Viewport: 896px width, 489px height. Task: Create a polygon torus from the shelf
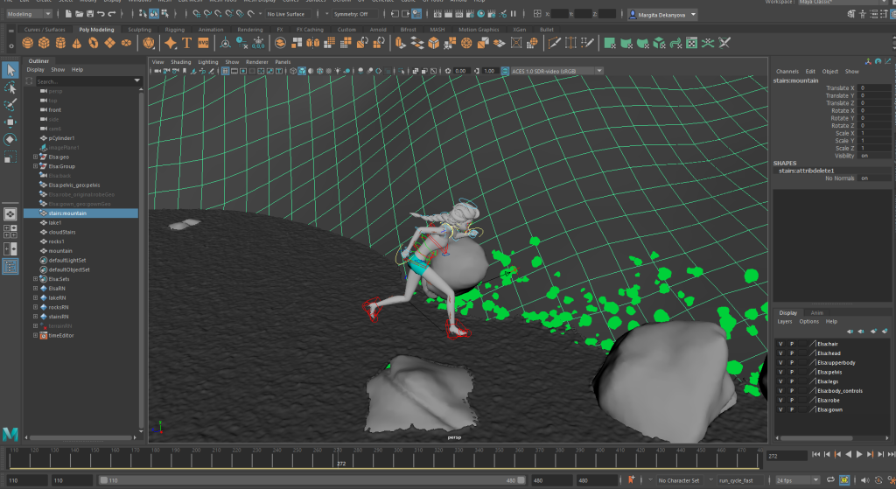click(93, 44)
